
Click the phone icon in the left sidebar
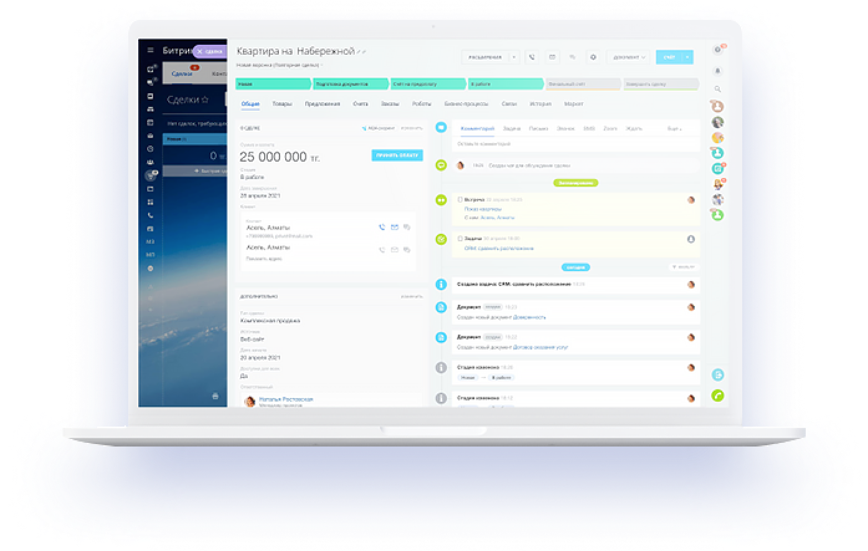(150, 215)
